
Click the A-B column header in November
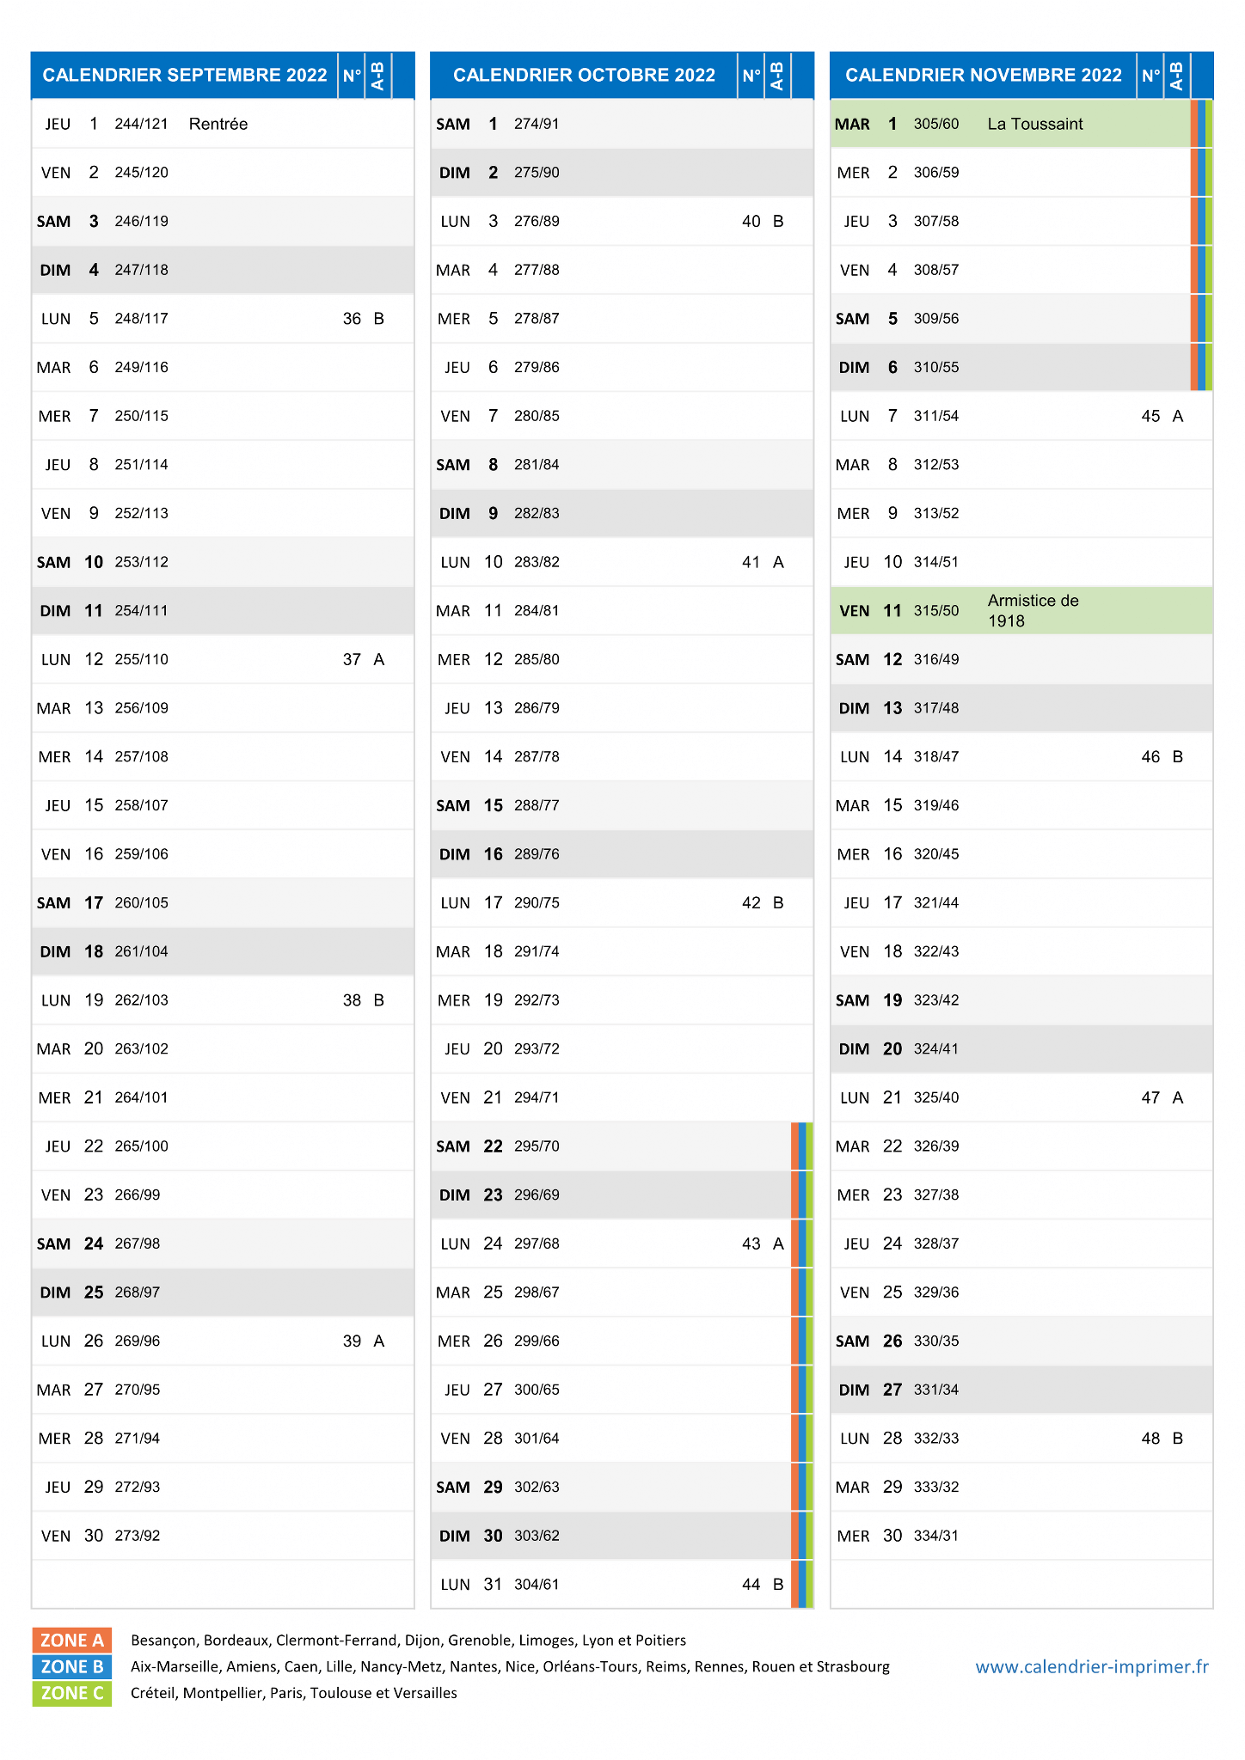[1176, 76]
